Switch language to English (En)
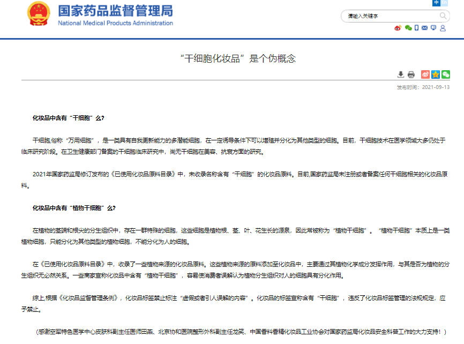Image resolution: width=464 pixels, height=344 pixels. [x=444, y=3]
